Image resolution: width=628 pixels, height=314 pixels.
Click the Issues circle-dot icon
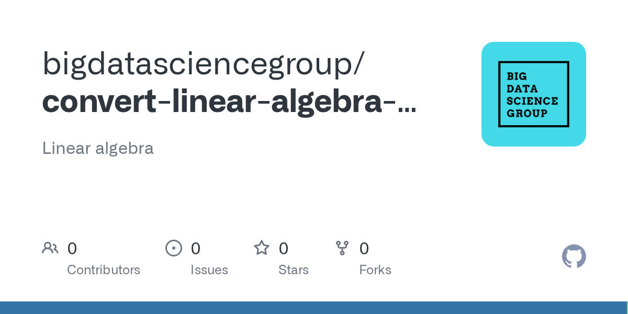click(x=174, y=248)
